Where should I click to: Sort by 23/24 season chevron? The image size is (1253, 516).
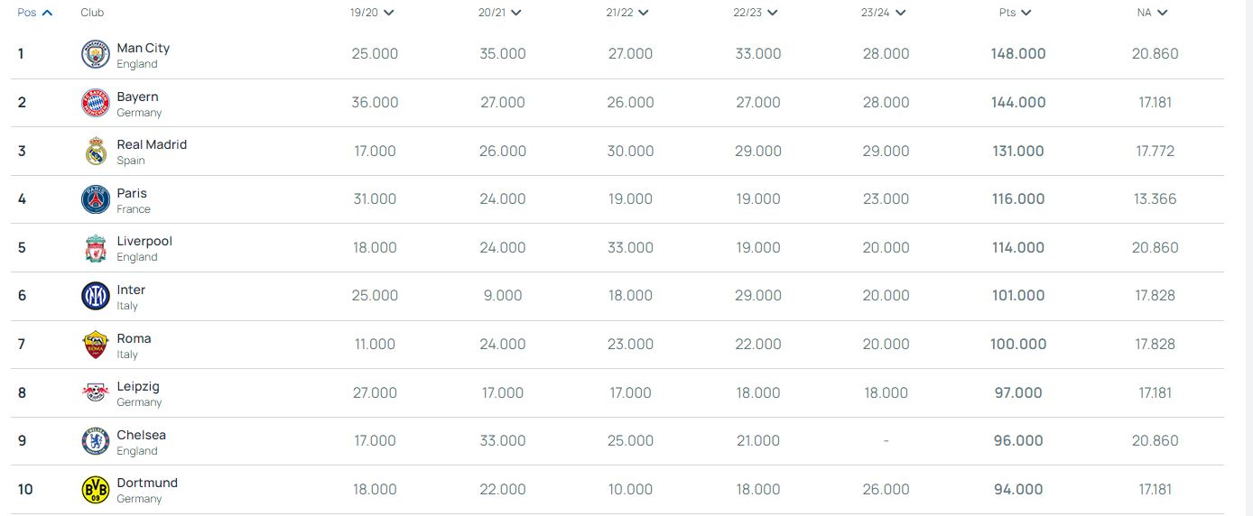pos(899,13)
